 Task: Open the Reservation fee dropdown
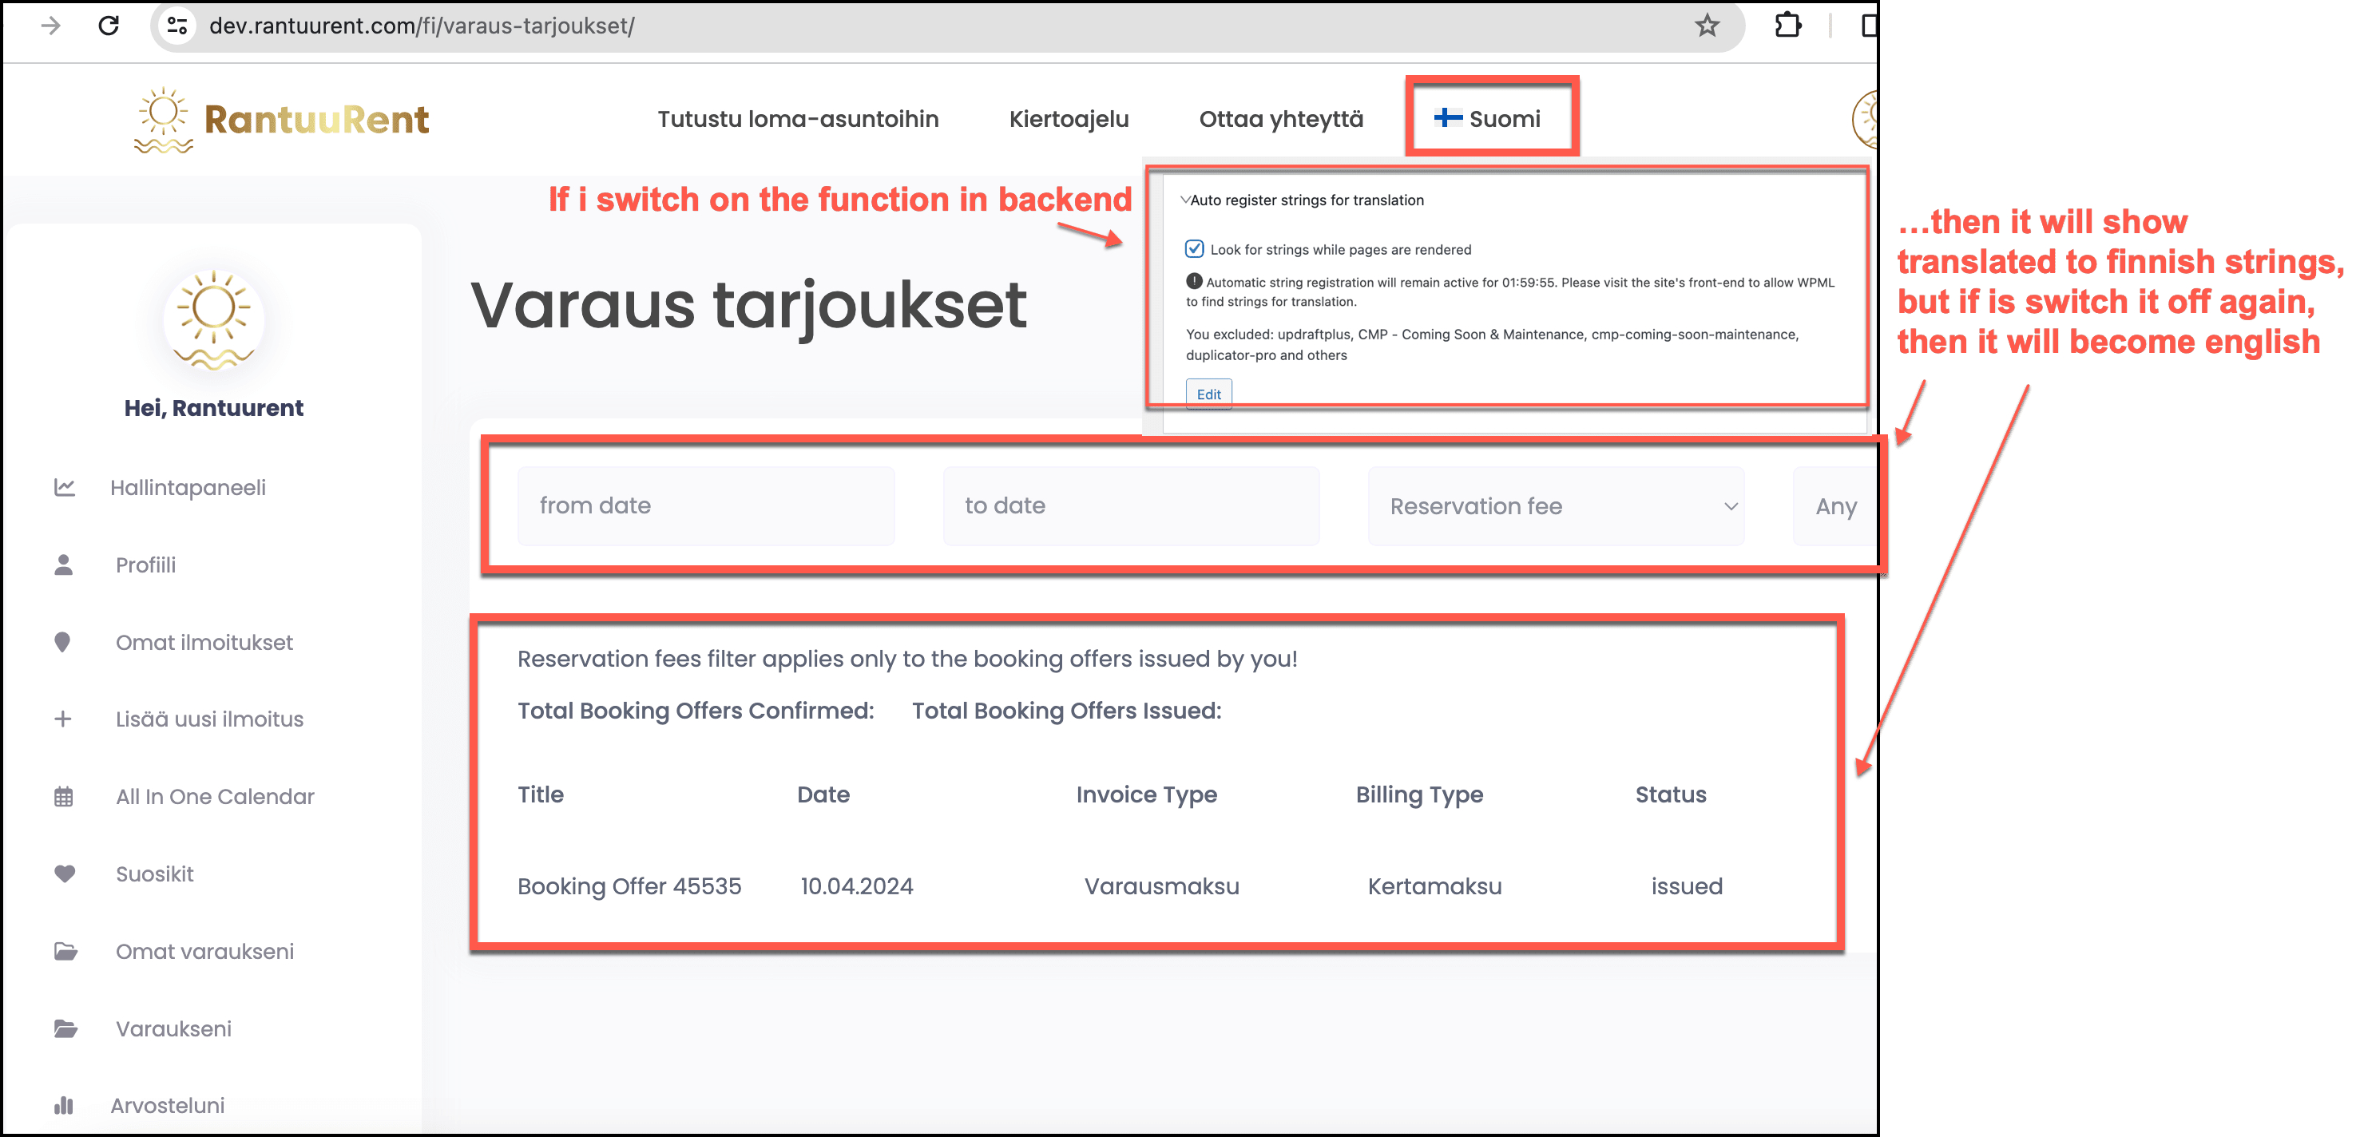(1556, 506)
